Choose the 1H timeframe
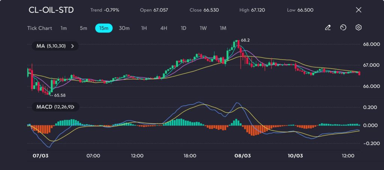This screenshot has height=170, width=384. (144, 28)
